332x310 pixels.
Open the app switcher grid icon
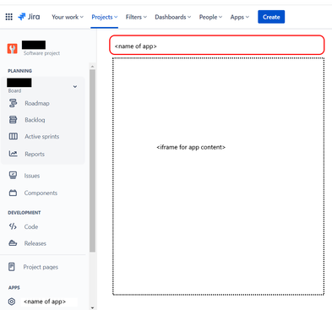[9, 17]
